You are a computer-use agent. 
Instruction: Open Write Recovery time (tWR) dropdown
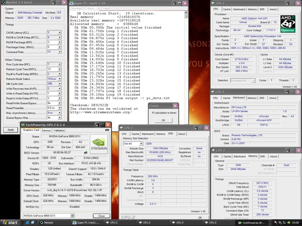(x=60, y=89)
